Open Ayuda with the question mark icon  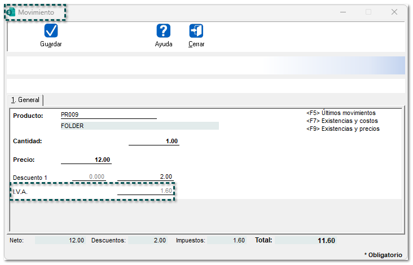[164, 31]
